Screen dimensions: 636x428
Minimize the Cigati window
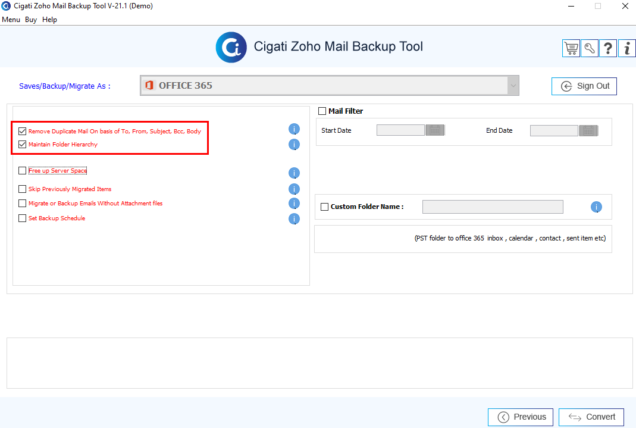(x=571, y=6)
